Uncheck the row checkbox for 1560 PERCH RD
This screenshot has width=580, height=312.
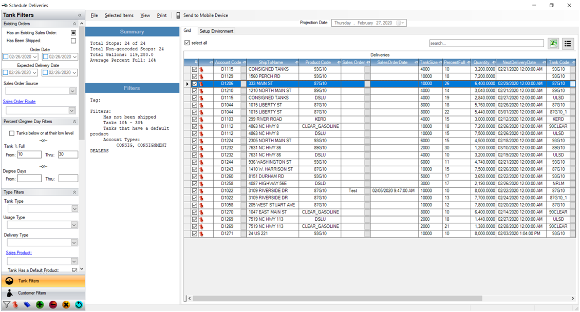point(194,76)
